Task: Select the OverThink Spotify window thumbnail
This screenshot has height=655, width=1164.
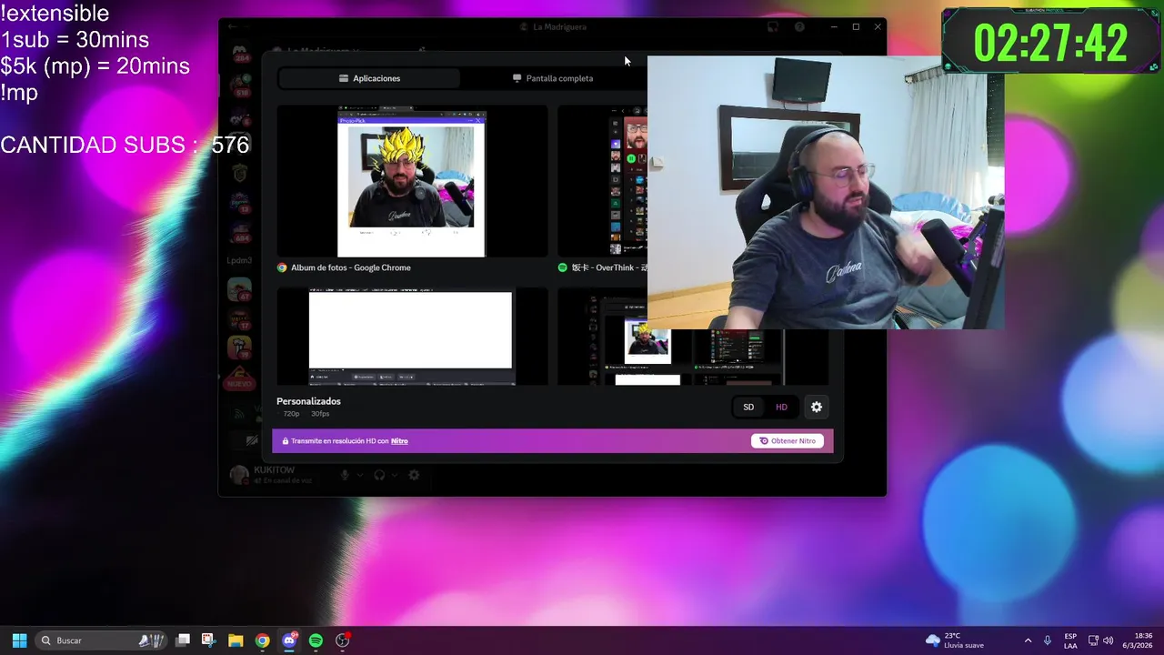Action: click(x=602, y=181)
